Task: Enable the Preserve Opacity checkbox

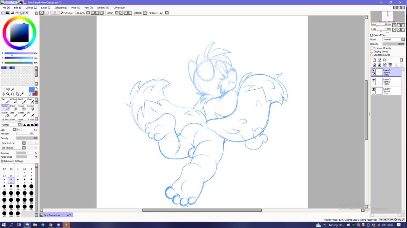Action: click(x=372, y=48)
